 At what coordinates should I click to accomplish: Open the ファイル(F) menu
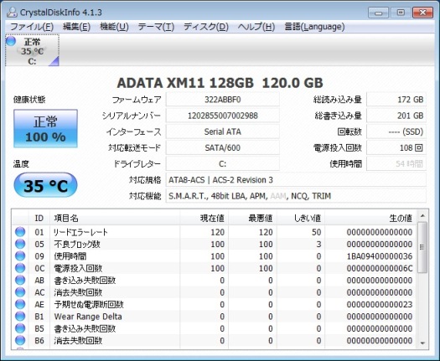32,27
